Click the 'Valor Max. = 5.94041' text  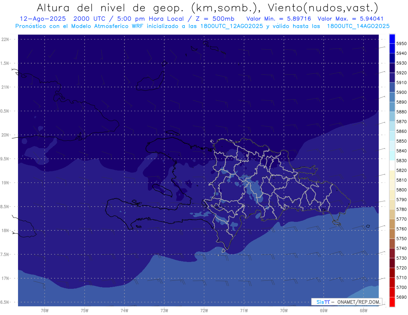click(x=351, y=19)
